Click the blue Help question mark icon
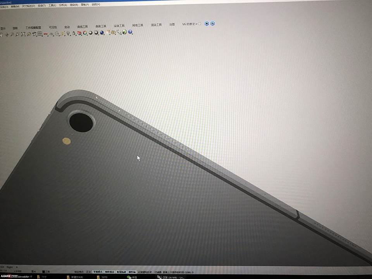 point(130,32)
